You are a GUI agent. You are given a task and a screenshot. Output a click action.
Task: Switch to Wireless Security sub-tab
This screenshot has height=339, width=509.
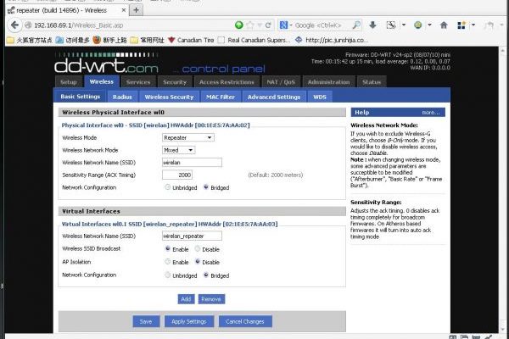(169, 97)
